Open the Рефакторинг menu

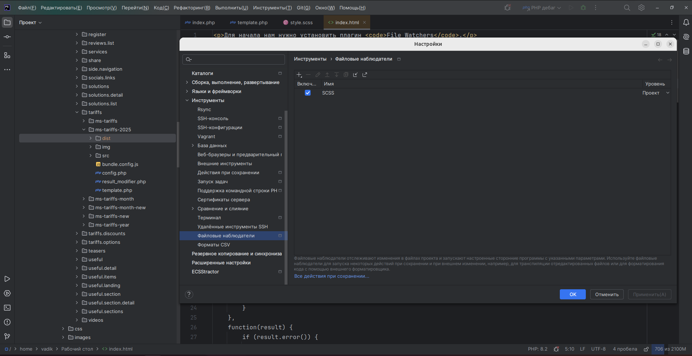pos(191,8)
